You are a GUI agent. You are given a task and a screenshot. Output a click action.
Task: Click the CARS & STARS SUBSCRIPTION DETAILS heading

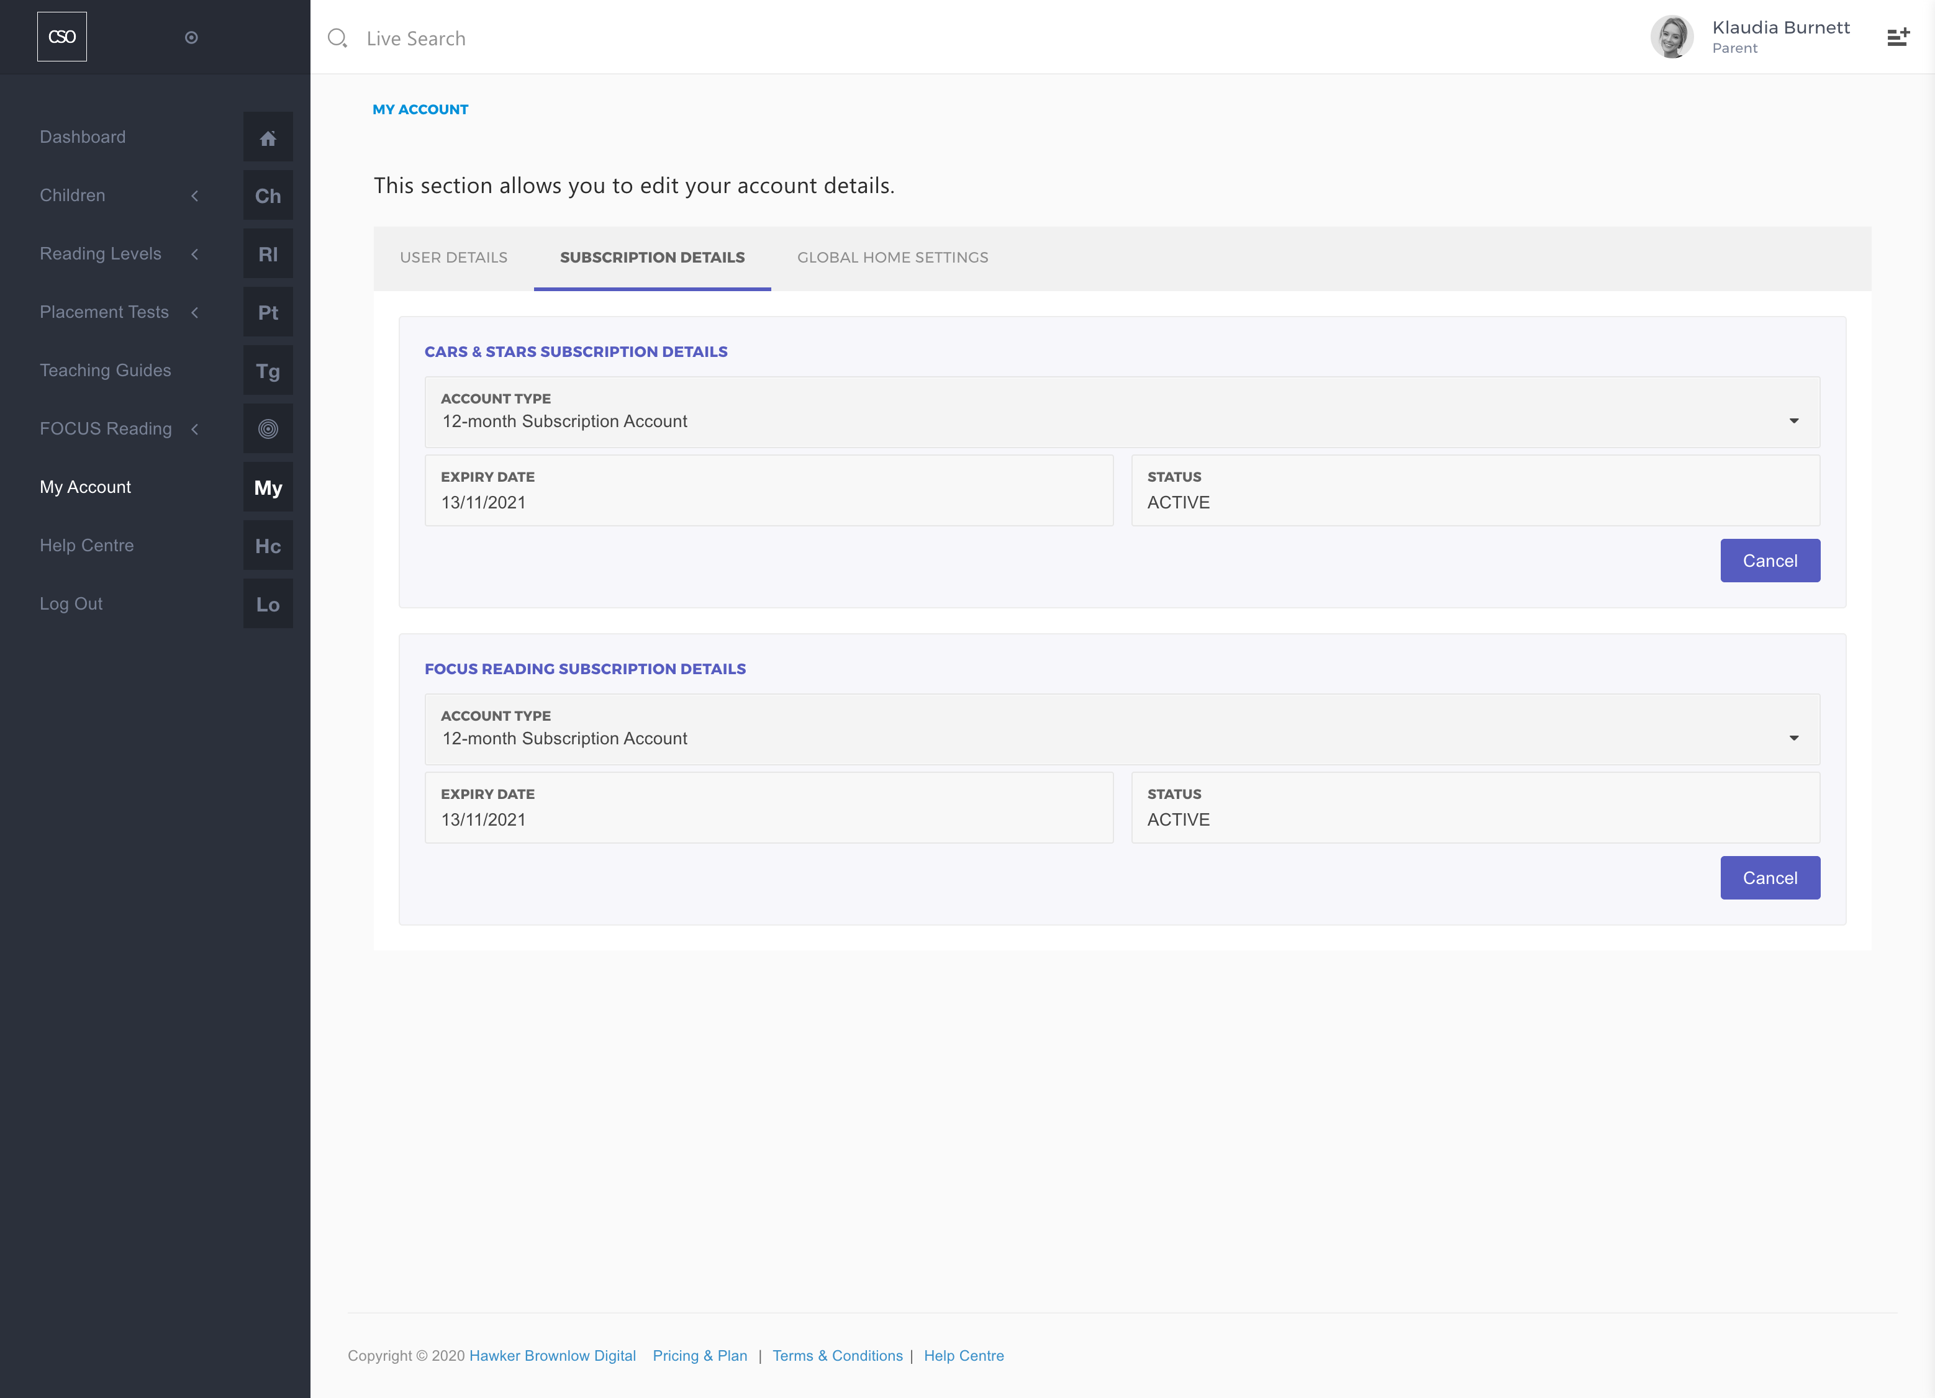click(576, 351)
